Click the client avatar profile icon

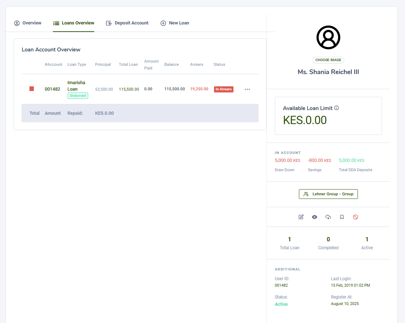tap(328, 37)
